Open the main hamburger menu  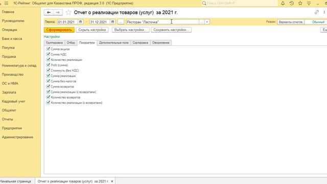(x=6, y=3)
